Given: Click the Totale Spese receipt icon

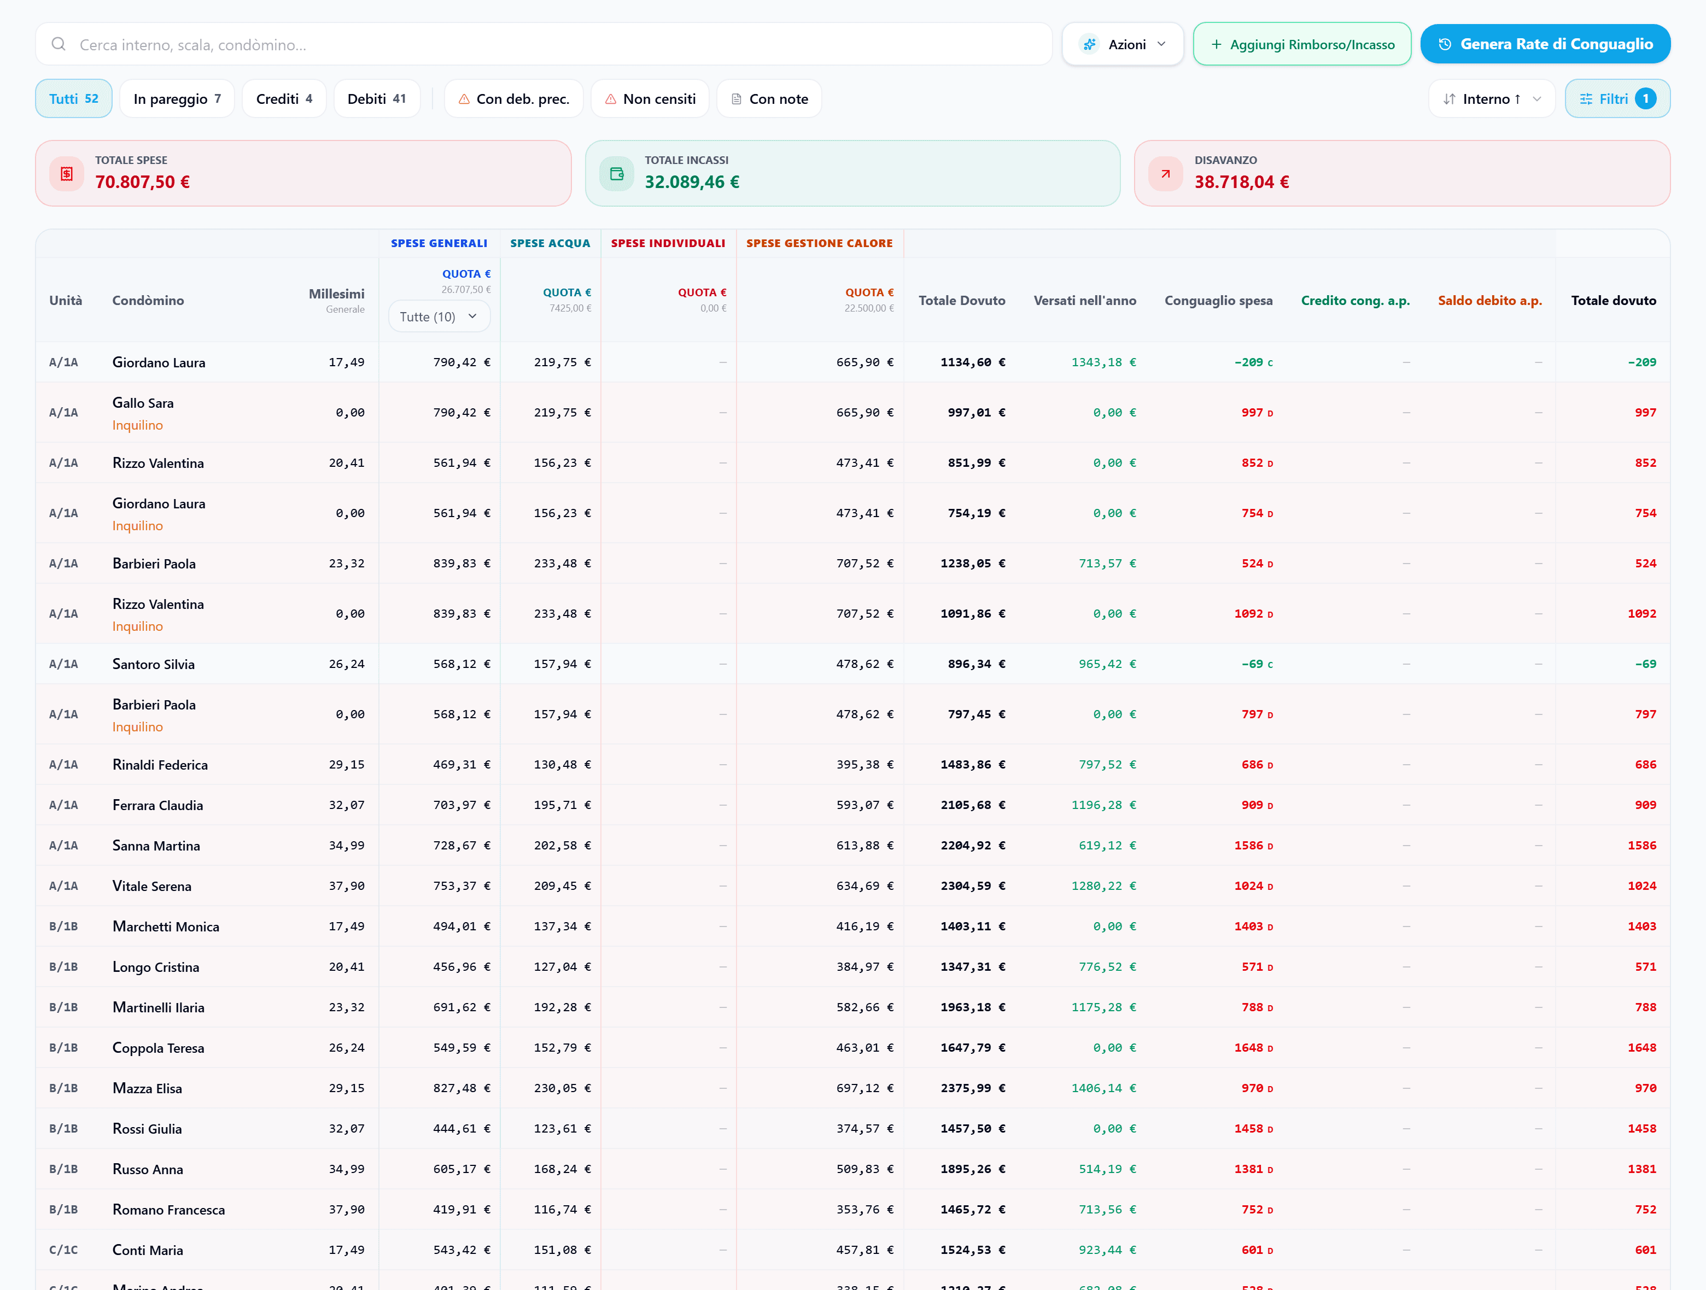Looking at the screenshot, I should [67, 173].
